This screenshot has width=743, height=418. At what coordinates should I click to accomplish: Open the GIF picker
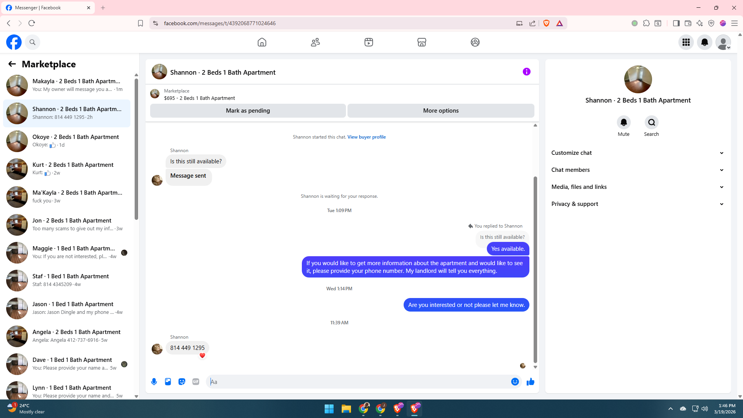(x=196, y=382)
